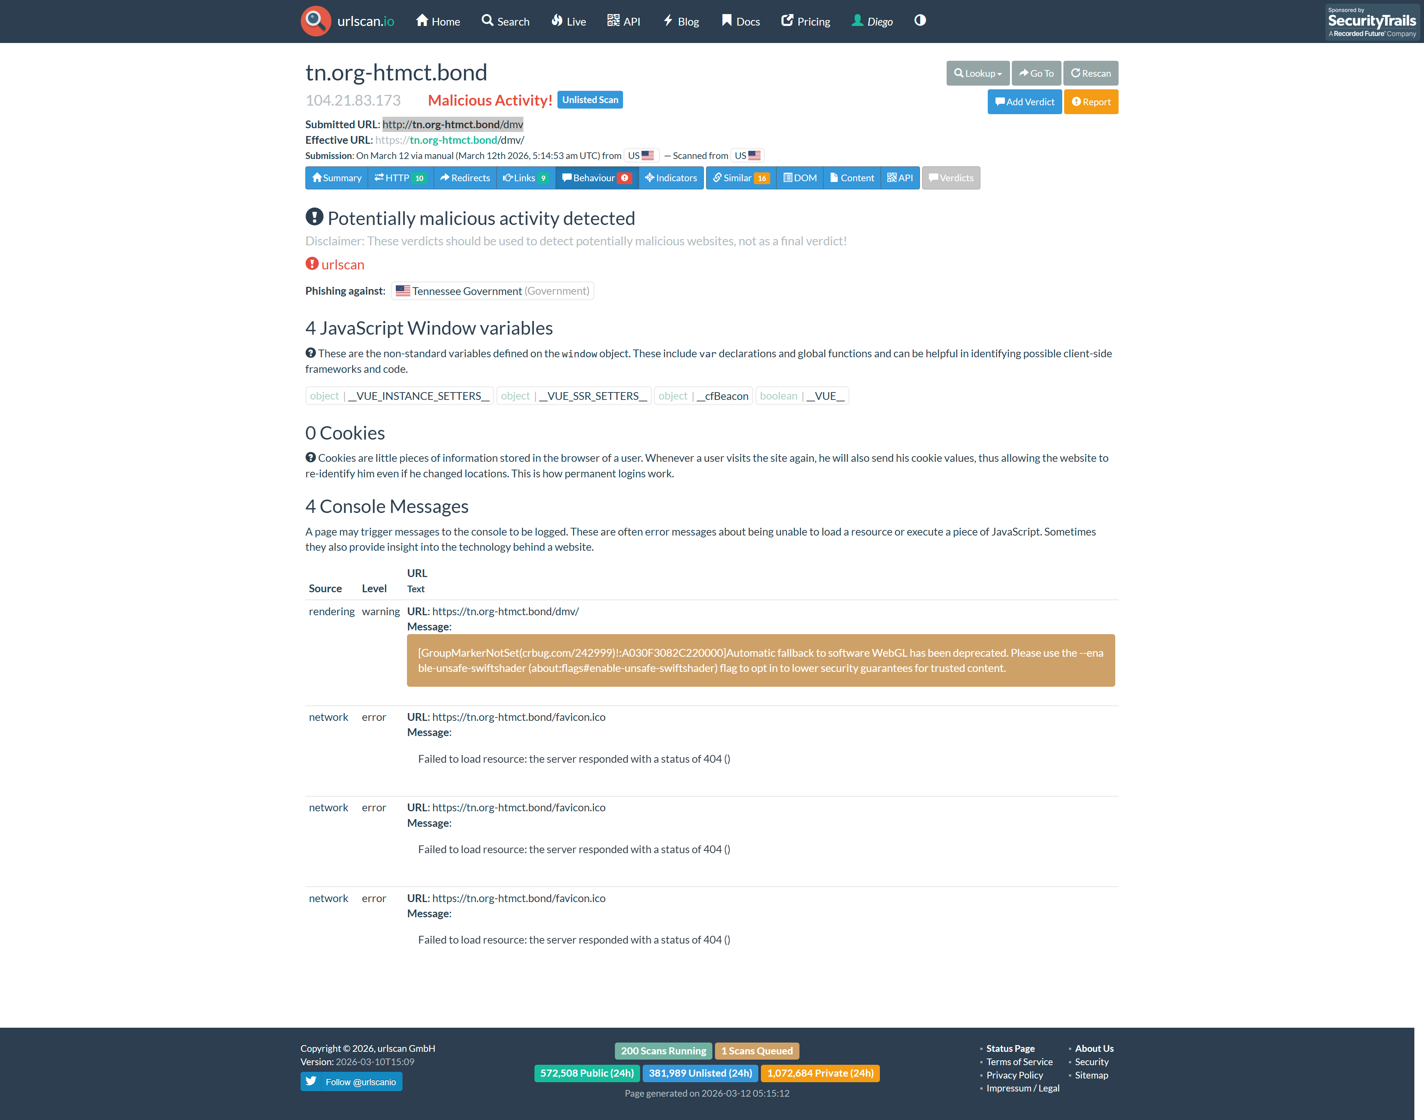Click the Source column header
This screenshot has width=1424, height=1120.
coord(325,588)
